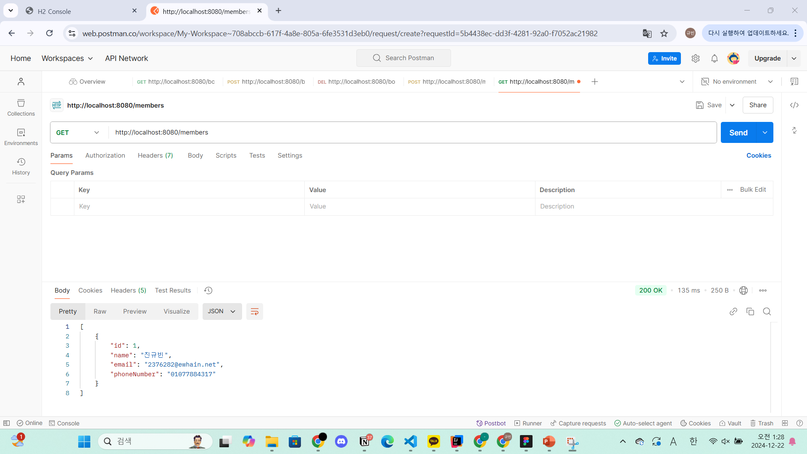Open the notifications bell icon

pyautogui.click(x=714, y=58)
